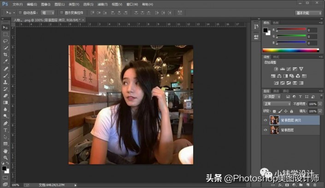Select the Quick Selection tool
The image size is (325, 188).
6,48
